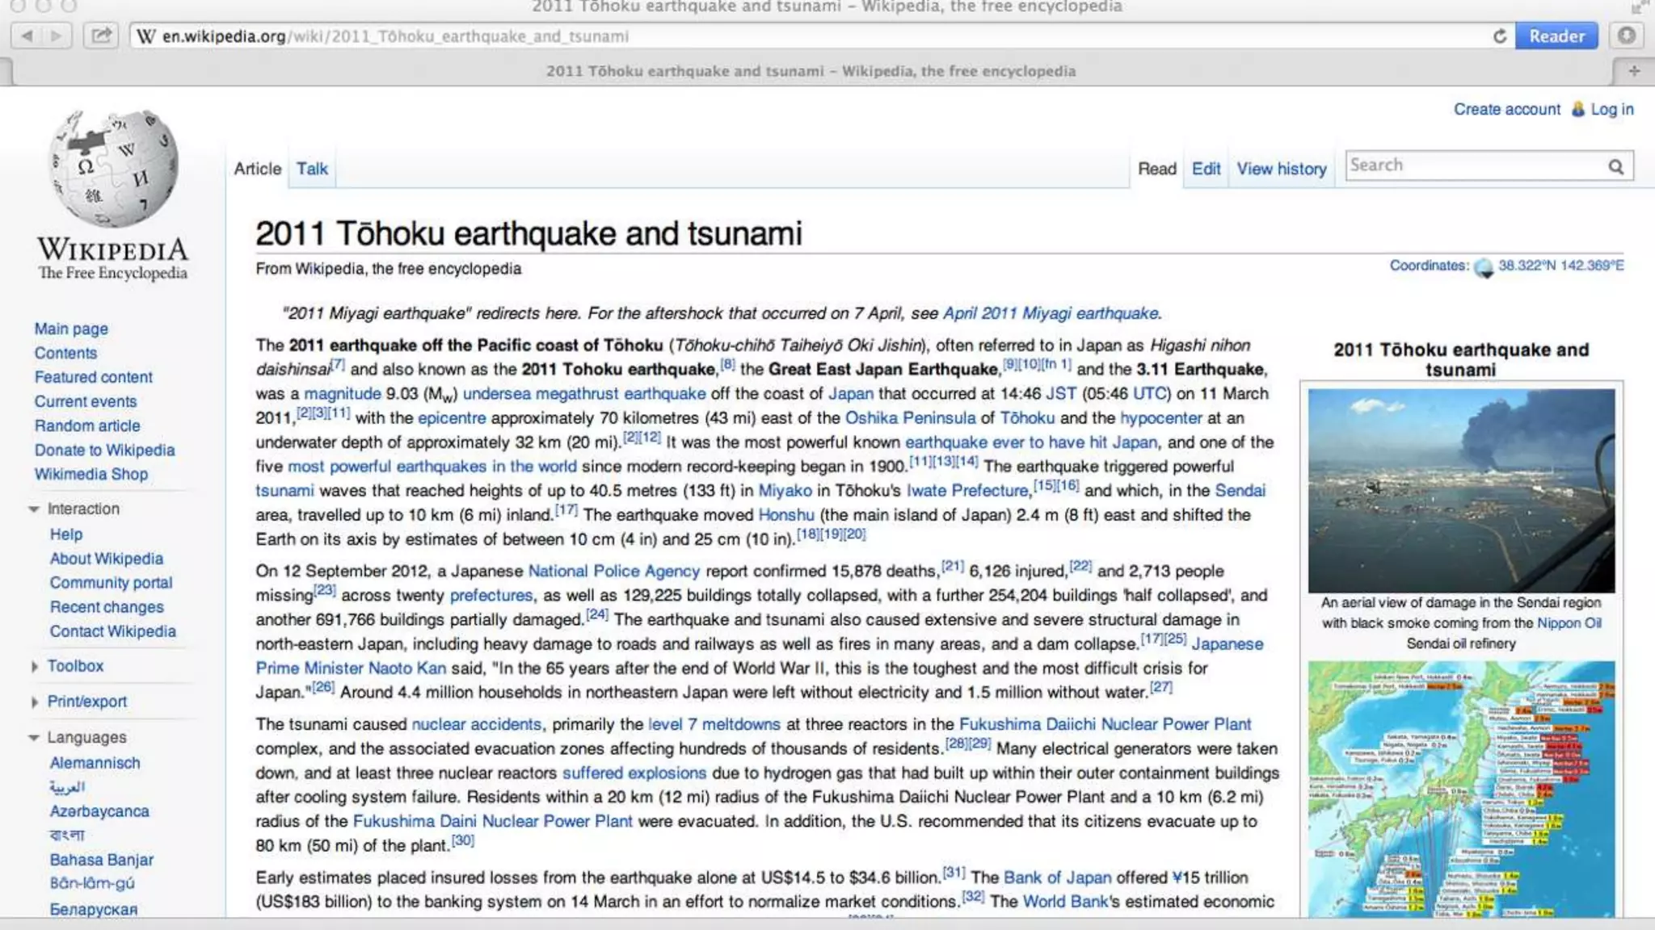Collapse the Interaction sidebar section

(34, 509)
